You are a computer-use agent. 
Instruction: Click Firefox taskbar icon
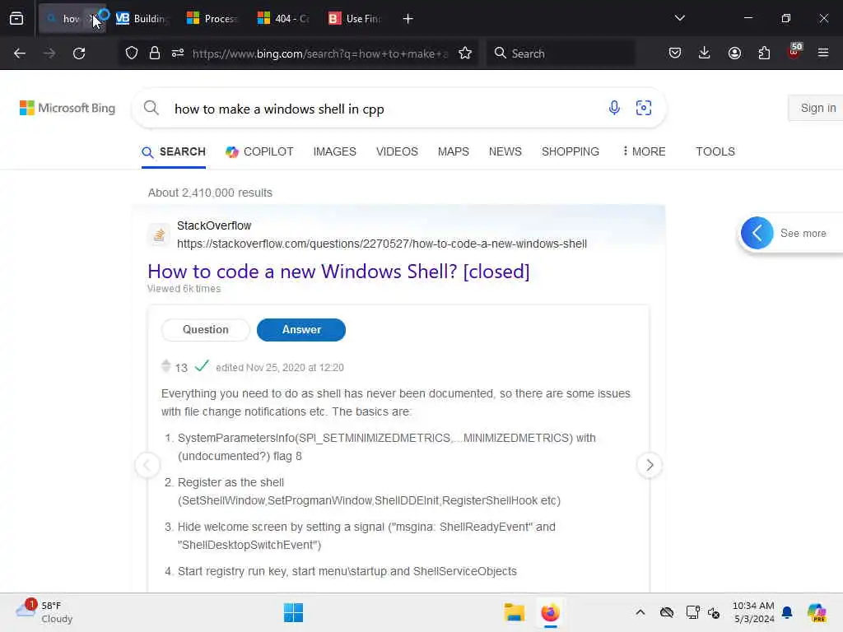tap(550, 612)
